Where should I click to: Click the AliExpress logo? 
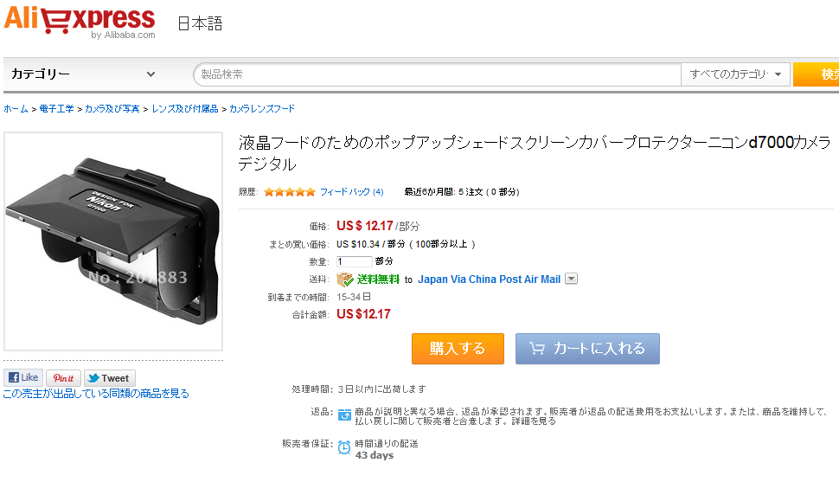80,21
